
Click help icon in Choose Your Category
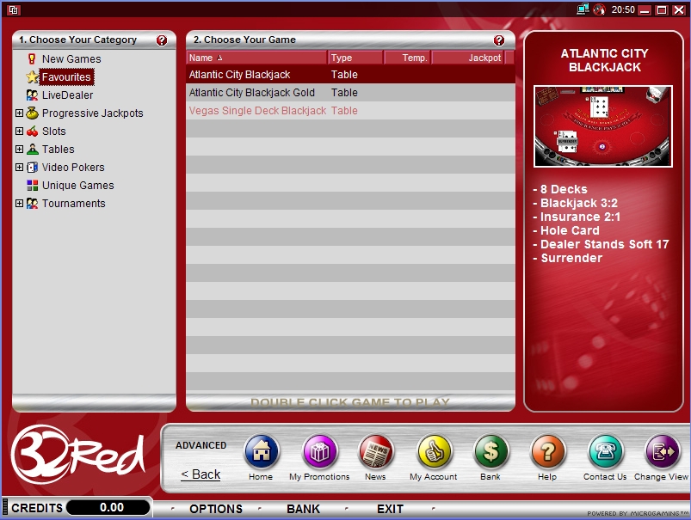pos(162,40)
